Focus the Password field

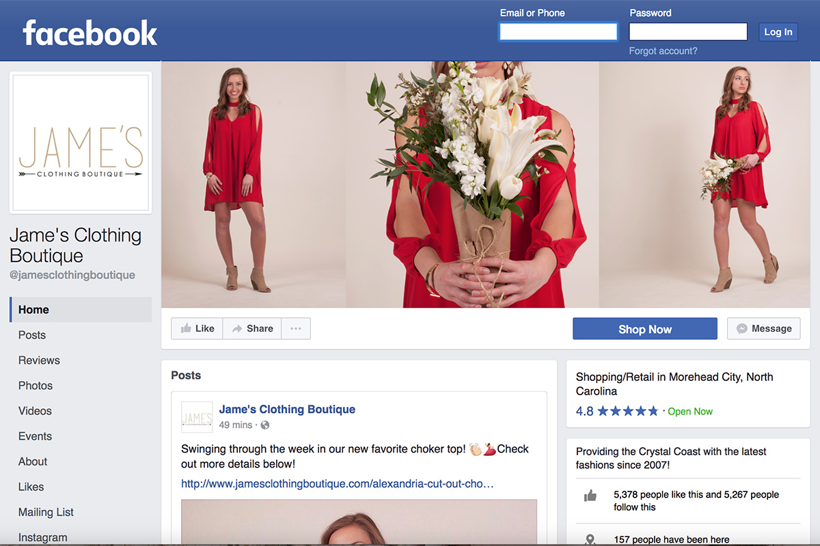(x=688, y=31)
